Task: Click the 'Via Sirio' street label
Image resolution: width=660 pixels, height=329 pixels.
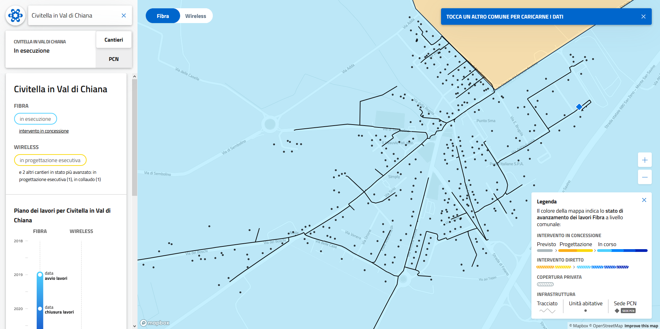Action: 390,192
